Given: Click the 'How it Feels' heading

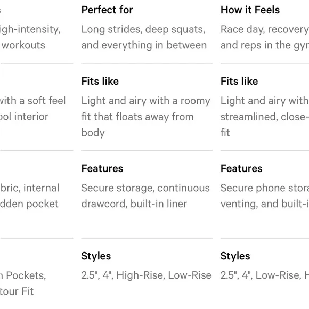Looking at the screenshot, I should [250, 10].
